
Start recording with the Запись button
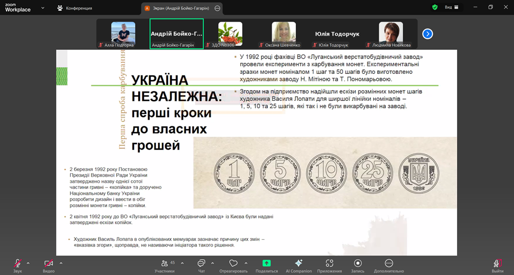[x=357, y=263]
